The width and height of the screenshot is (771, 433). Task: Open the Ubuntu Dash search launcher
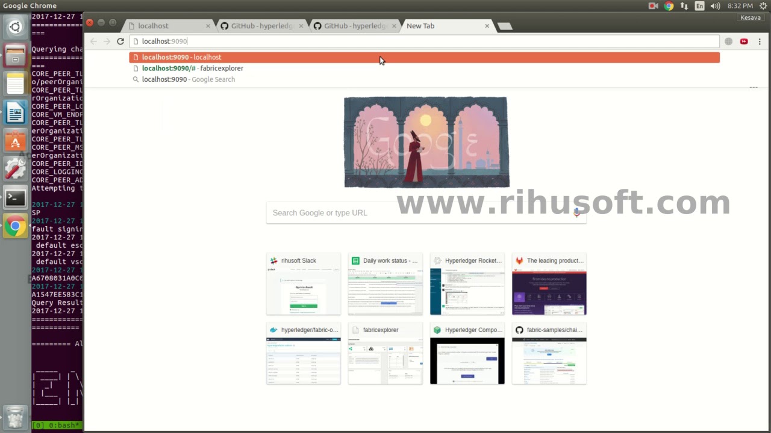pos(15,27)
